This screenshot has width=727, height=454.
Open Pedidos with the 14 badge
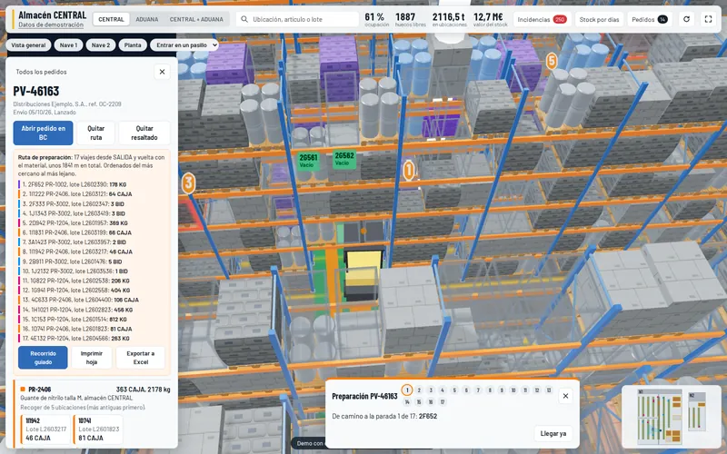[649, 19]
